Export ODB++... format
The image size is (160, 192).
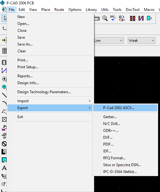click(x=125, y=131)
